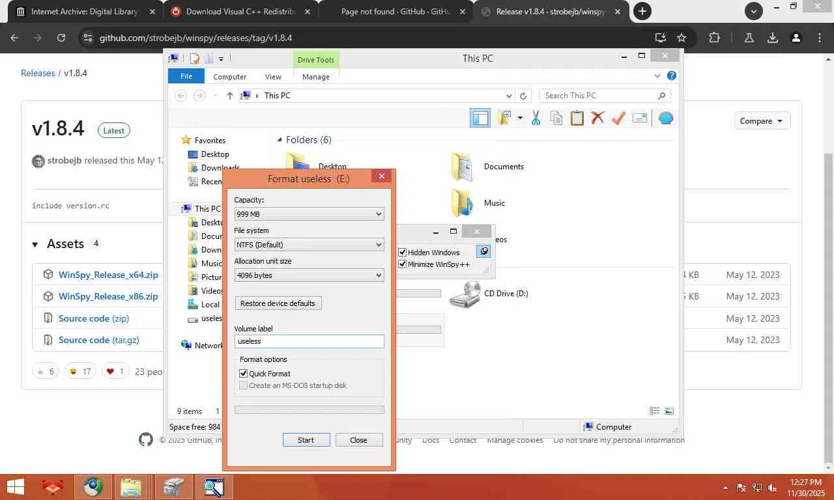Collapse the Assets section triangle

35,244
